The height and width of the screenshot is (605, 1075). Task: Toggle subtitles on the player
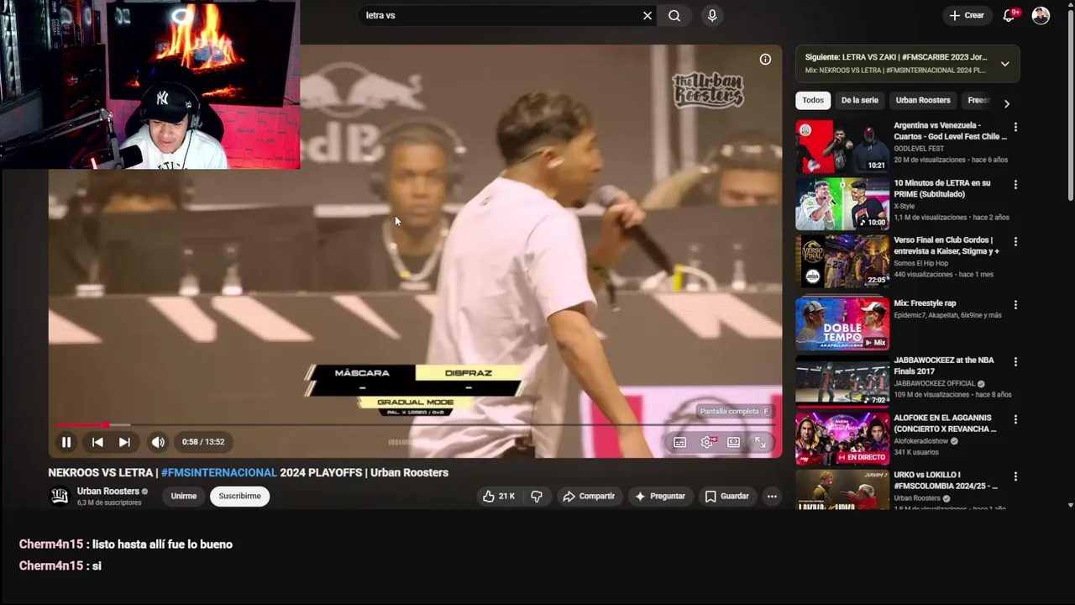click(x=680, y=442)
